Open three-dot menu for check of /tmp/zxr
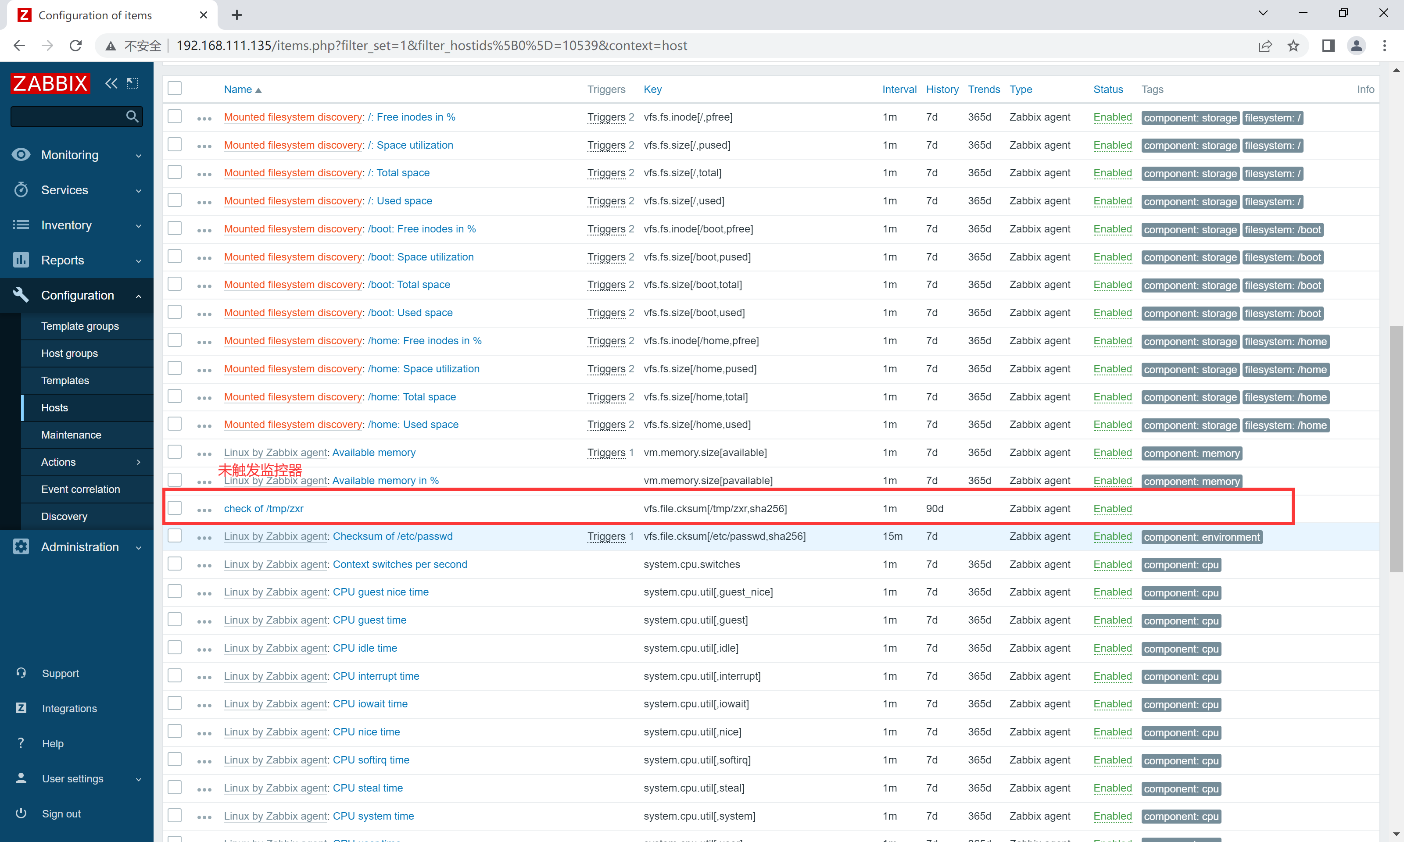Viewport: 1404px width, 842px height. (204, 510)
